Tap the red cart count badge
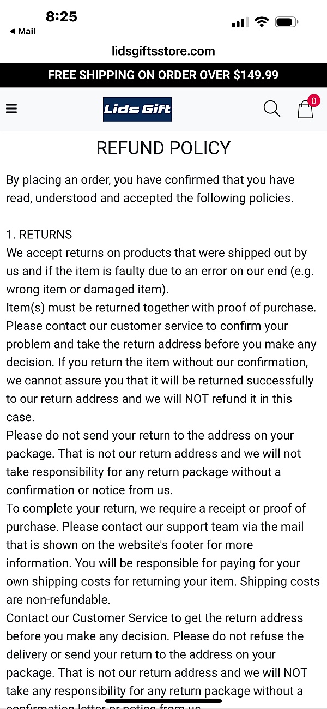Image resolution: width=327 pixels, height=709 pixels. point(313,100)
